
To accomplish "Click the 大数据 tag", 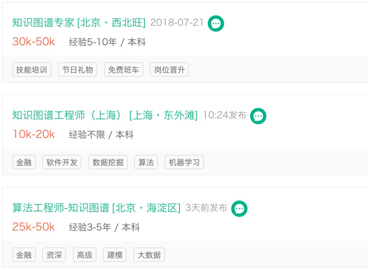I will (149, 255).
